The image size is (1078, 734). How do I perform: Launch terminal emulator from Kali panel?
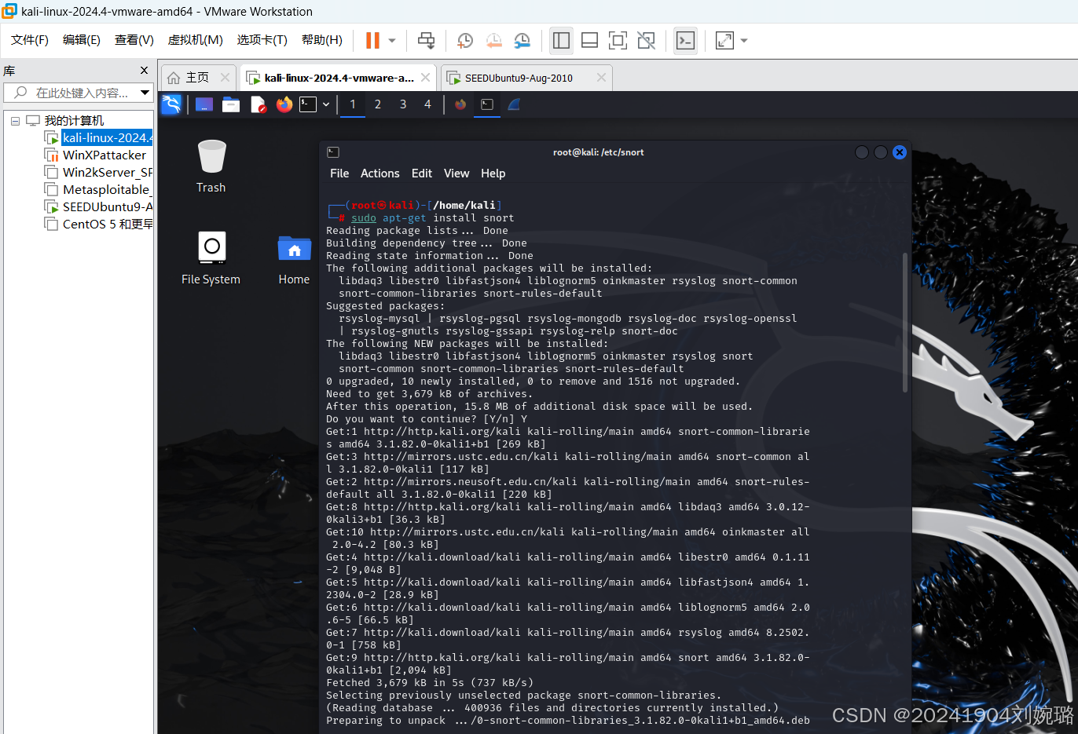308,104
